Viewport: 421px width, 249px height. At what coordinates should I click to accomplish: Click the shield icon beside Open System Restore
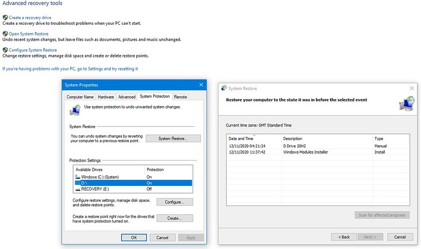click(5, 34)
